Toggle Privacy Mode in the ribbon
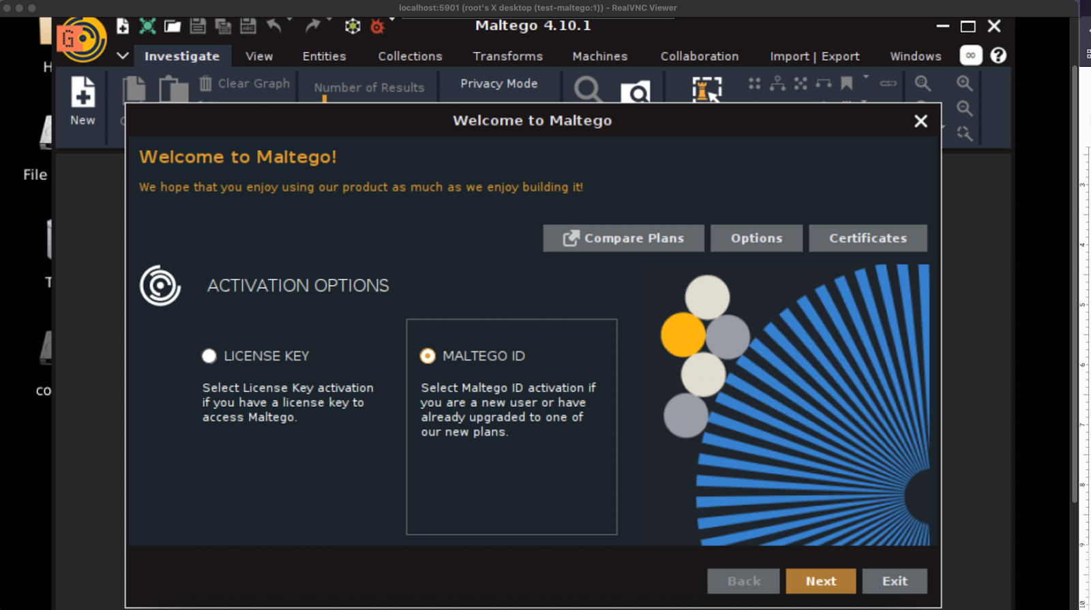Image resolution: width=1091 pixels, height=610 pixels. [499, 83]
